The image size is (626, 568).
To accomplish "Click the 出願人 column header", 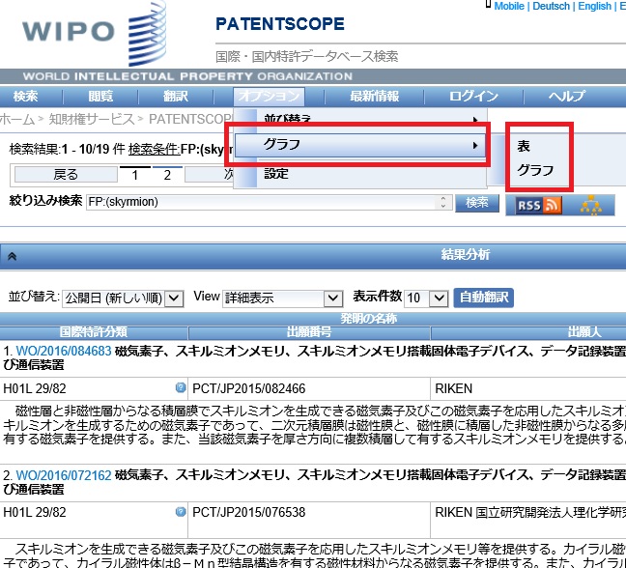I will click(584, 331).
